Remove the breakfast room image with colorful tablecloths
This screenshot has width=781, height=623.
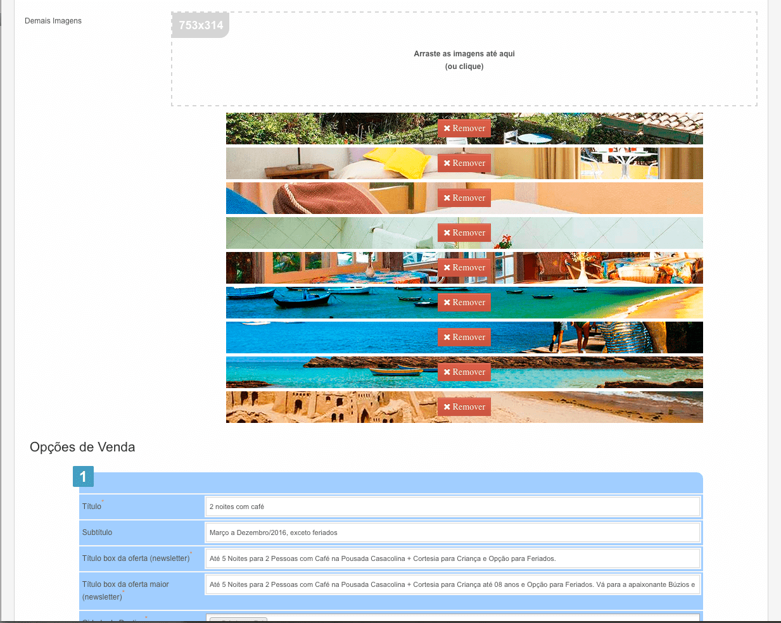click(x=464, y=268)
